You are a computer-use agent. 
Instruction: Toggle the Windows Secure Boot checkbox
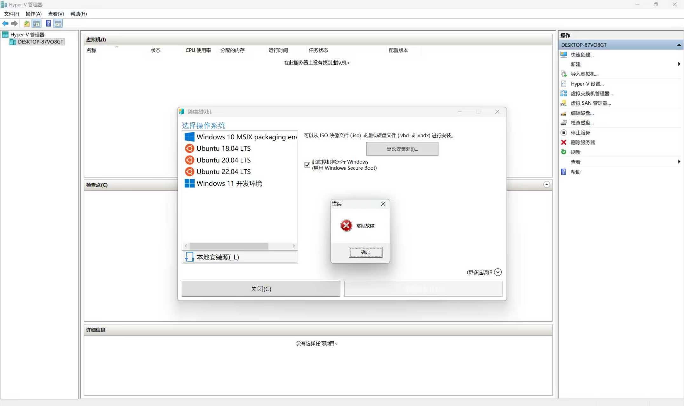(307, 165)
